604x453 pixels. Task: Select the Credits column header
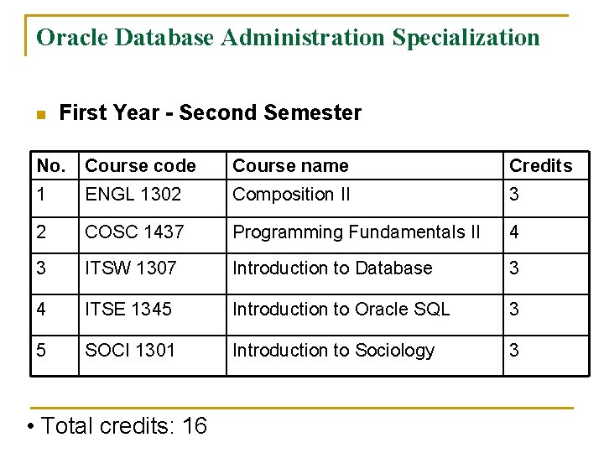tap(540, 166)
